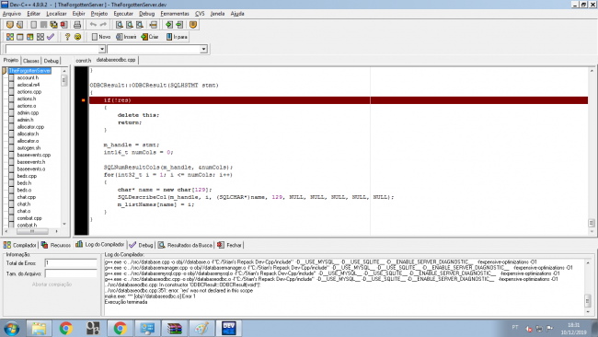The width and height of the screenshot is (598, 337).
Task: Click the Criar bookmark button
Action: click(x=150, y=37)
